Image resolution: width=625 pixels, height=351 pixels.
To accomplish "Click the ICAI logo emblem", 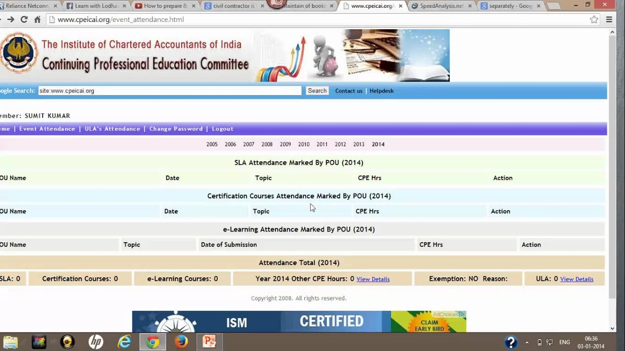I will [18, 53].
